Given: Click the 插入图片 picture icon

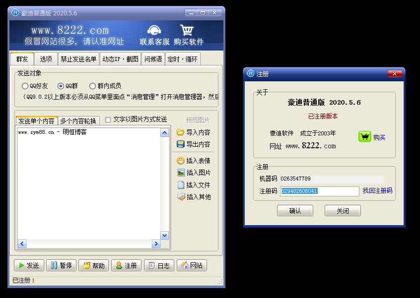Looking at the screenshot, I should point(181,173).
